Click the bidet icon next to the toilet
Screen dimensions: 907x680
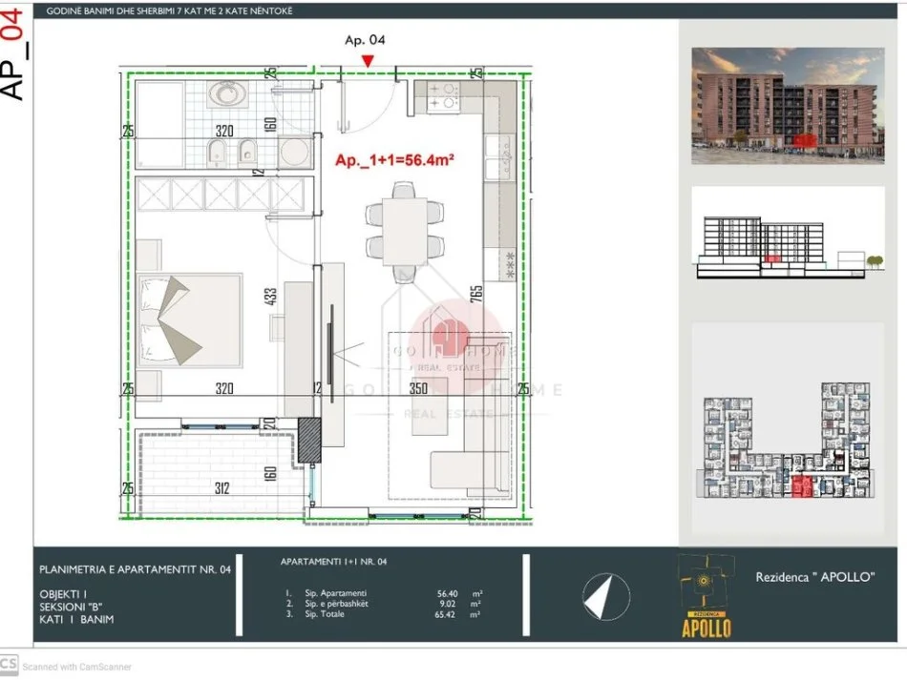point(246,153)
